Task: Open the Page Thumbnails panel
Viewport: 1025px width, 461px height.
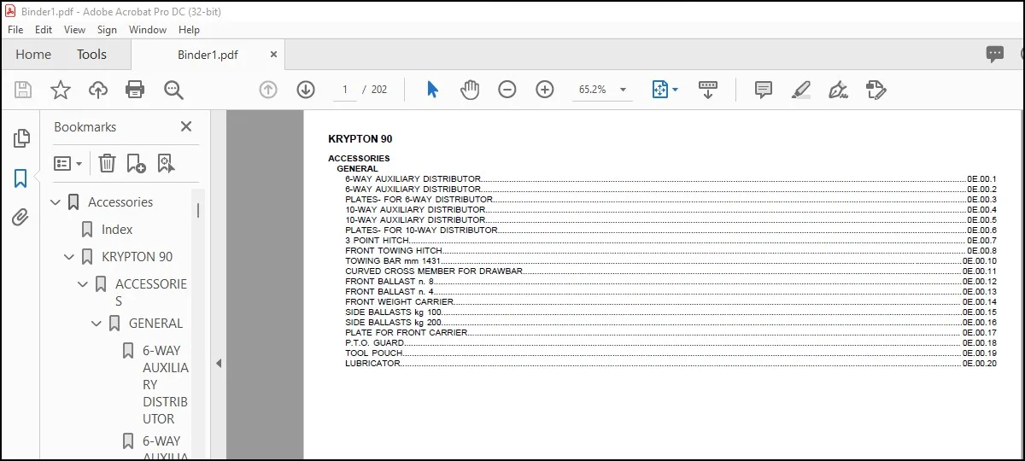Action: click(21, 138)
